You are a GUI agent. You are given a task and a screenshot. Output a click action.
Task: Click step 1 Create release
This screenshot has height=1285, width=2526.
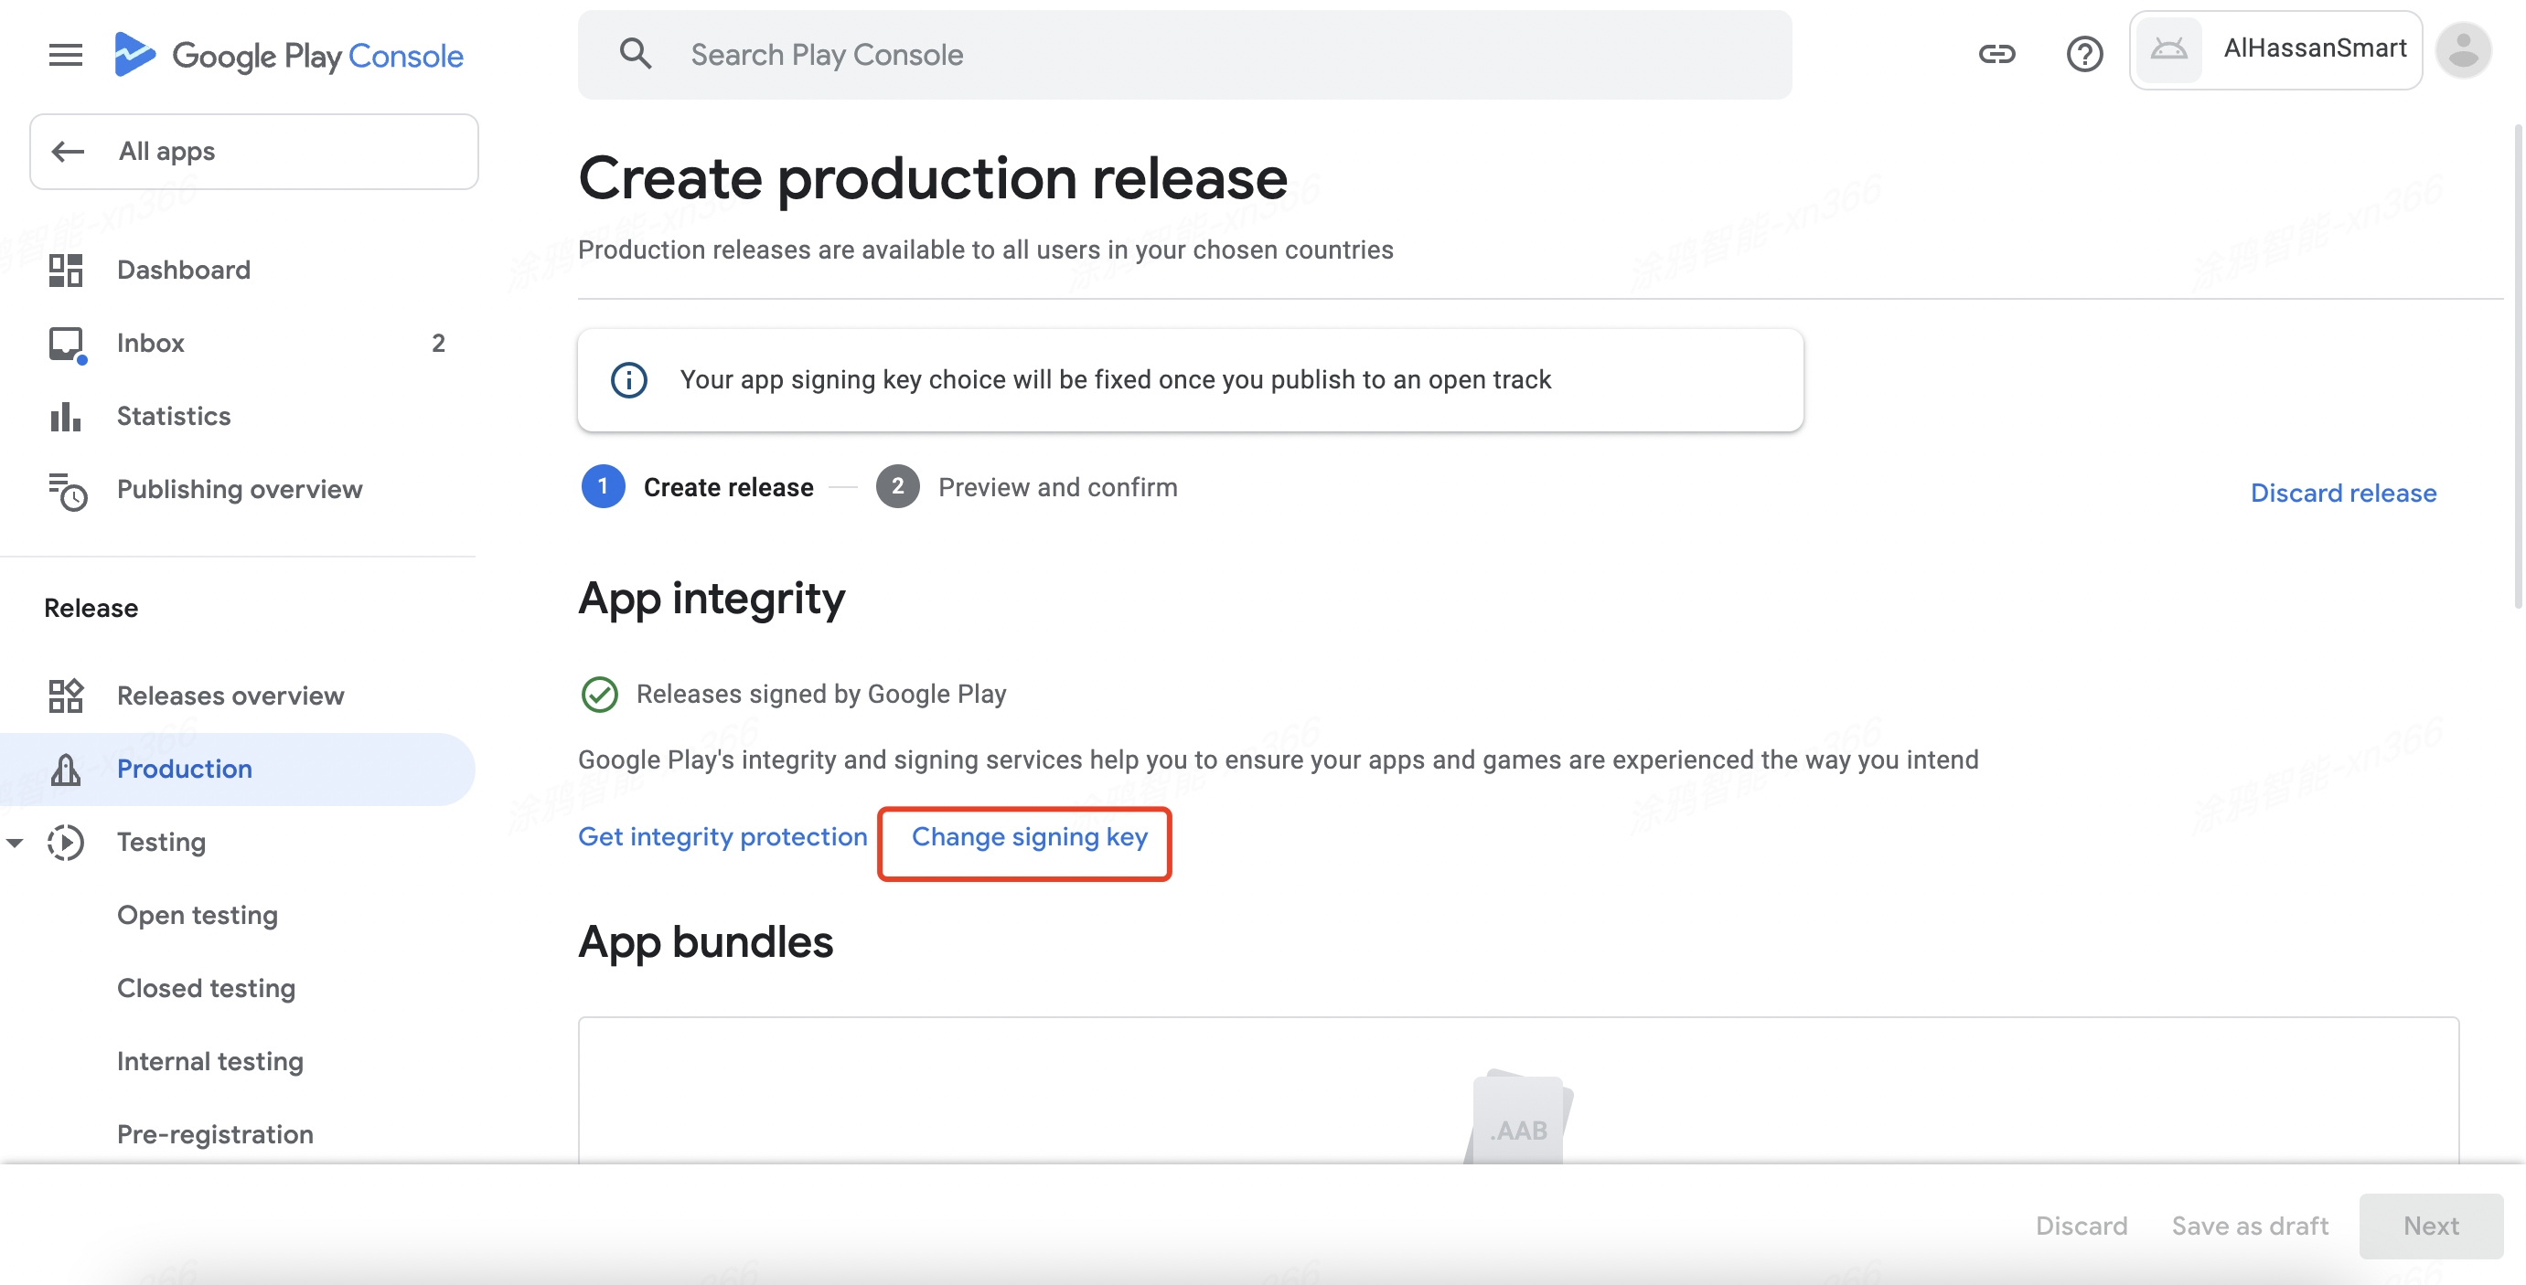point(697,487)
